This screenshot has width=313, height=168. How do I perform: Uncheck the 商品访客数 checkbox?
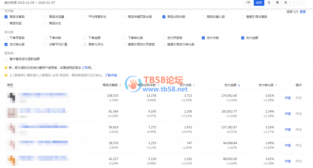point(6,17)
